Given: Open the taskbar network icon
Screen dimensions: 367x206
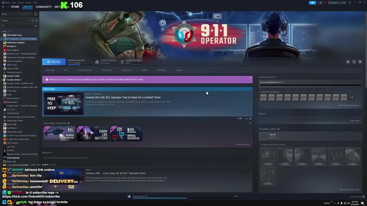Looking at the screenshot, I should [x=345, y=203].
